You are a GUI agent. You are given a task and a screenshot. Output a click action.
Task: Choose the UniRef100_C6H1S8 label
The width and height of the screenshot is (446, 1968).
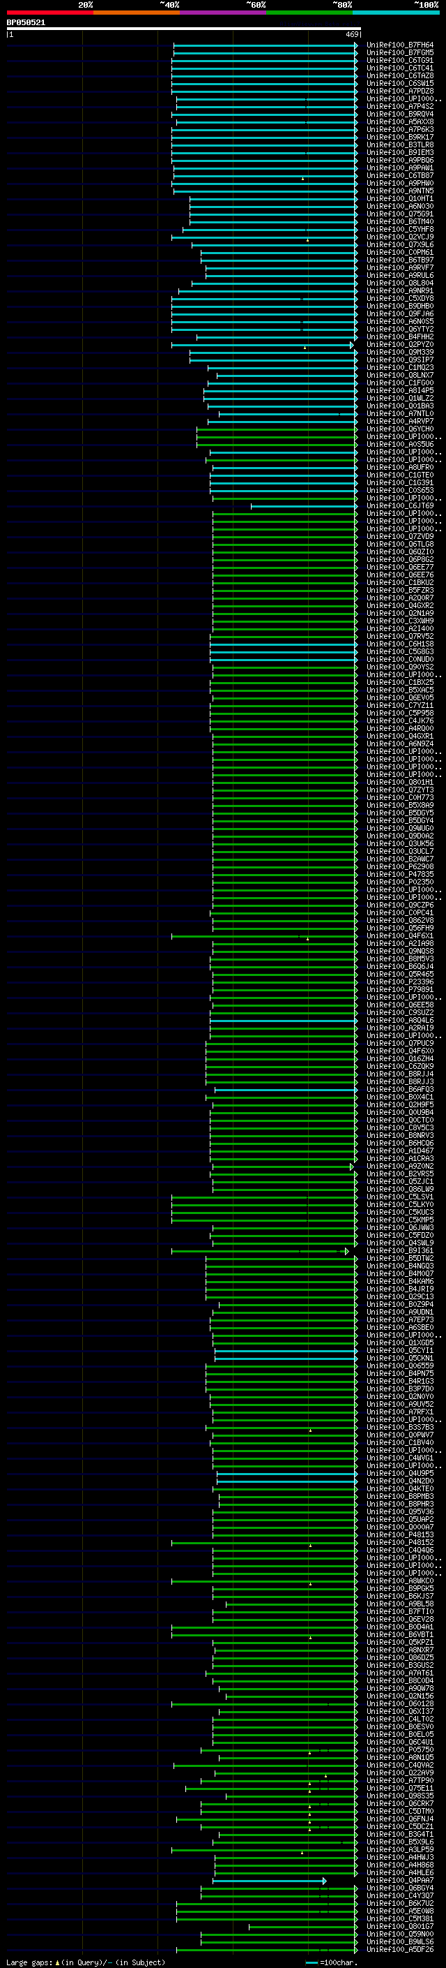pyautogui.click(x=399, y=644)
